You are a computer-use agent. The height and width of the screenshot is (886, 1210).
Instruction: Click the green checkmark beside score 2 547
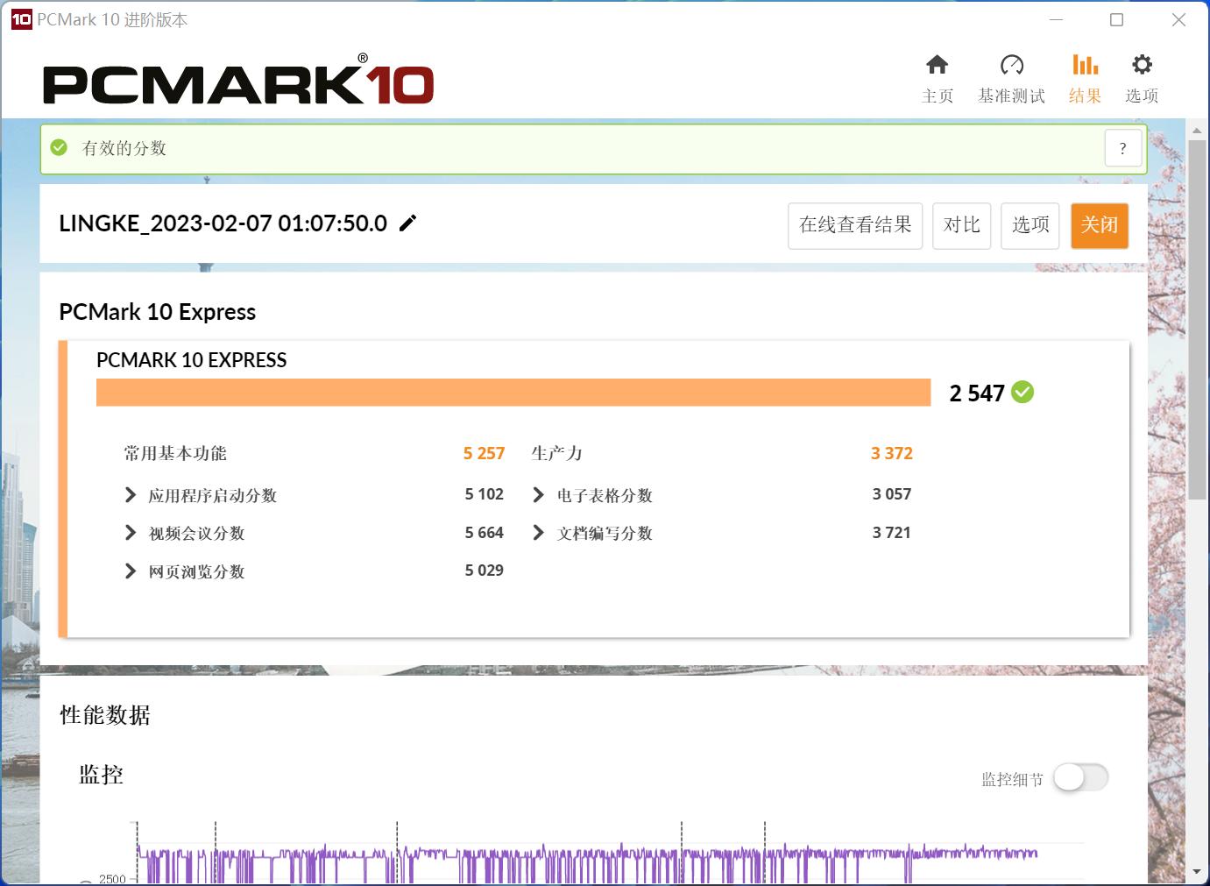[1022, 393]
